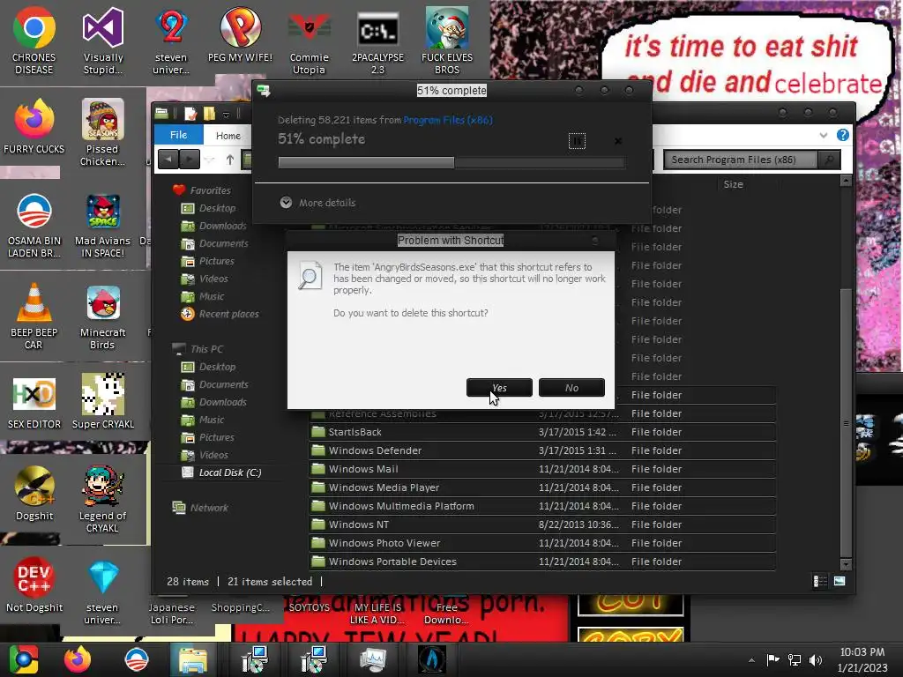Click the clock showing 10:03 PM

(862, 659)
